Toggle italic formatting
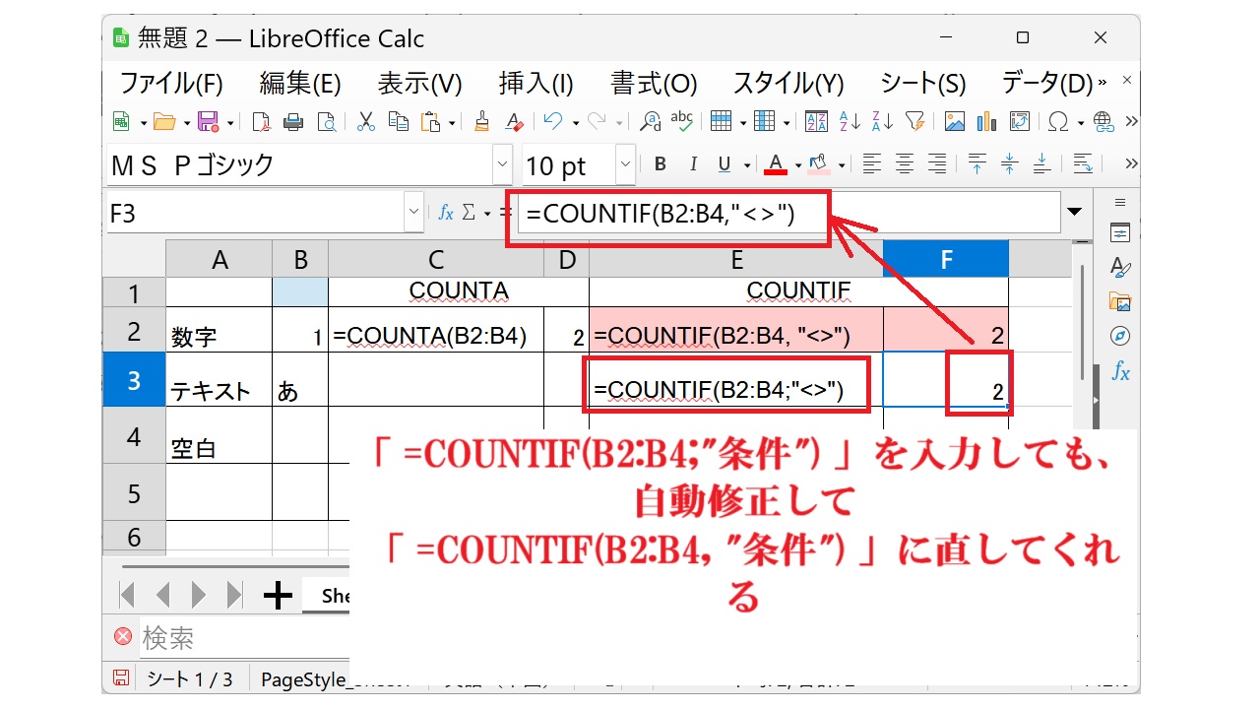The height and width of the screenshot is (709, 1260). click(x=693, y=163)
